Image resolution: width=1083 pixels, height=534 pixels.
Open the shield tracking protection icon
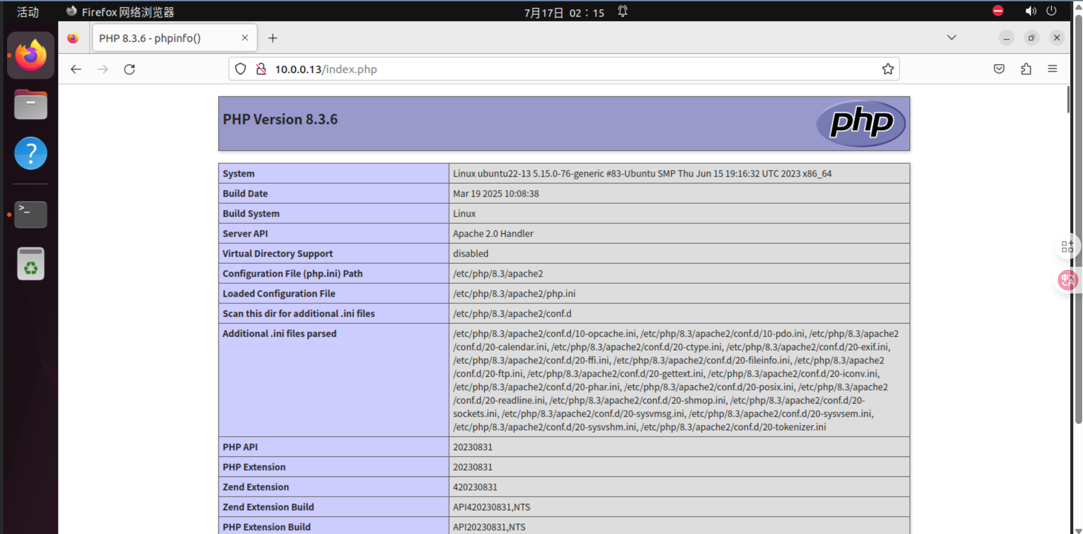pyautogui.click(x=240, y=69)
